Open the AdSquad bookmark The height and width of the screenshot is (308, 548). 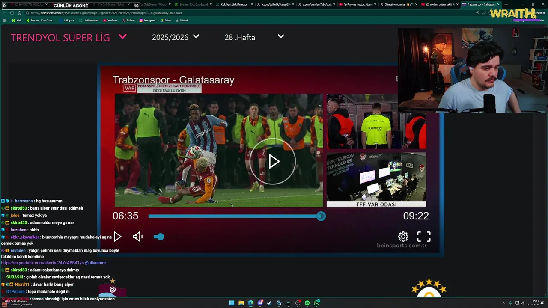coord(66,21)
